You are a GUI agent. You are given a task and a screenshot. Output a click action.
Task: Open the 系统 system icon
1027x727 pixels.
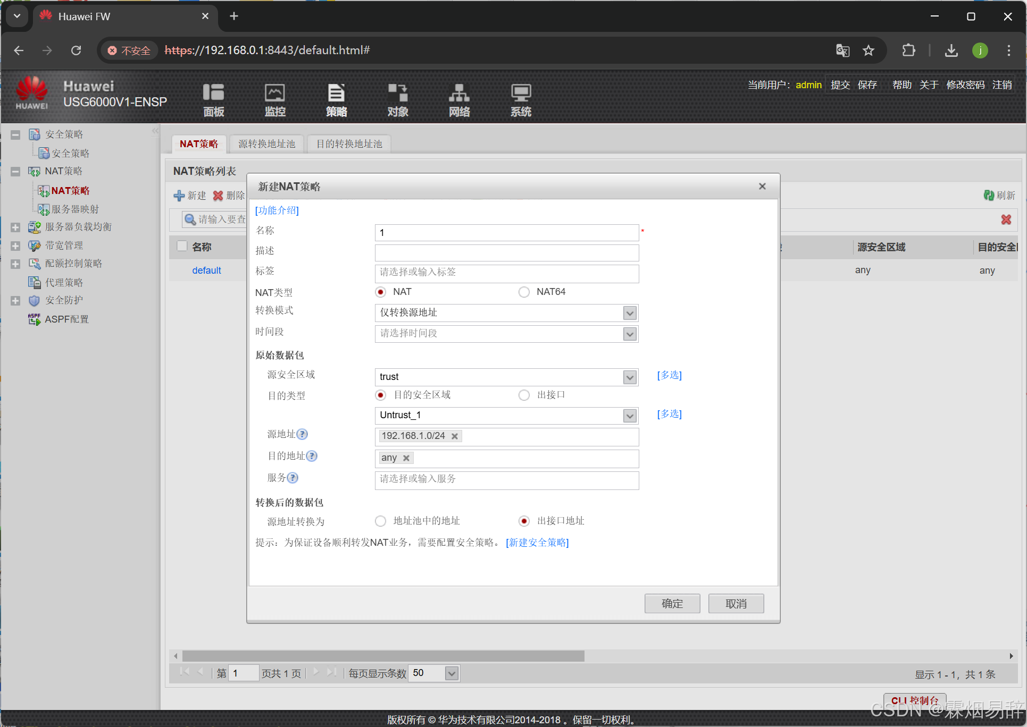pyautogui.click(x=521, y=93)
